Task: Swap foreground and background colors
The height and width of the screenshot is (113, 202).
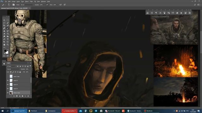Action: [x=8, y=50]
